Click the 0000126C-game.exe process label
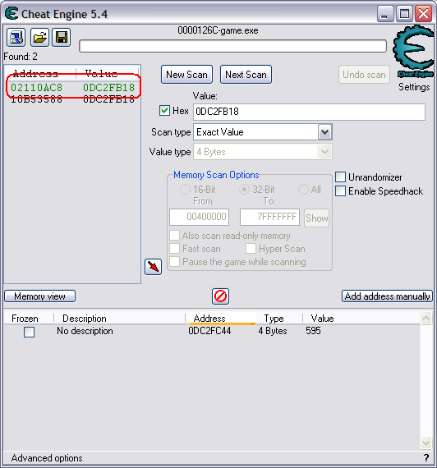 (218, 30)
